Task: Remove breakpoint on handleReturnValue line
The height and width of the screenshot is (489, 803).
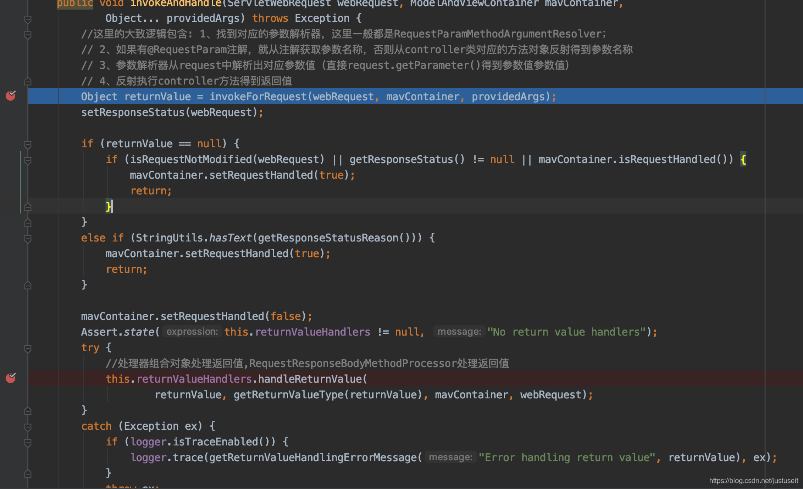Action: (11, 378)
